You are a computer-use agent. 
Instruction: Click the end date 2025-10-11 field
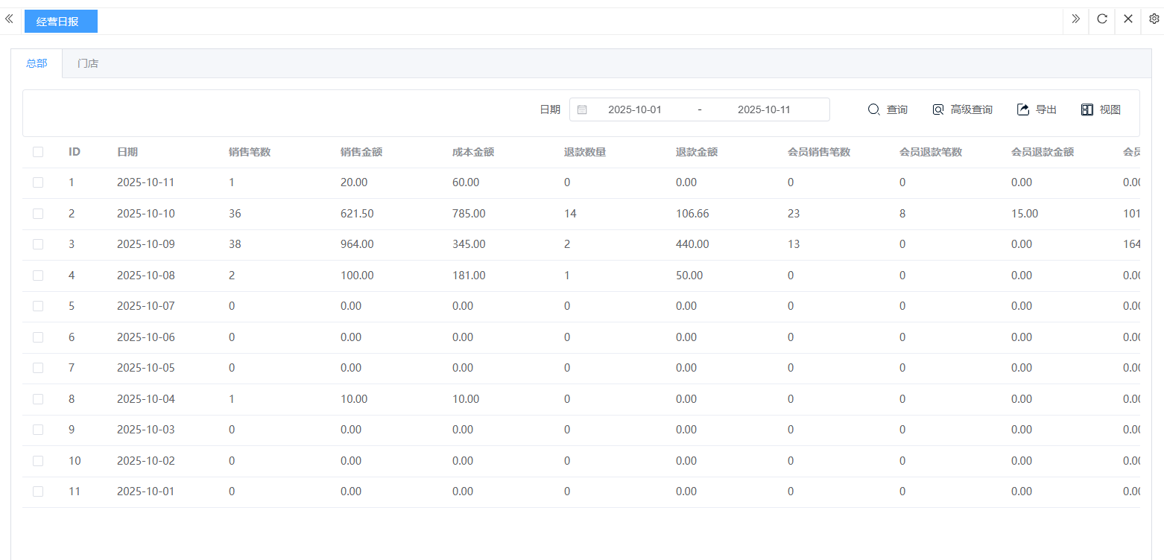point(764,109)
